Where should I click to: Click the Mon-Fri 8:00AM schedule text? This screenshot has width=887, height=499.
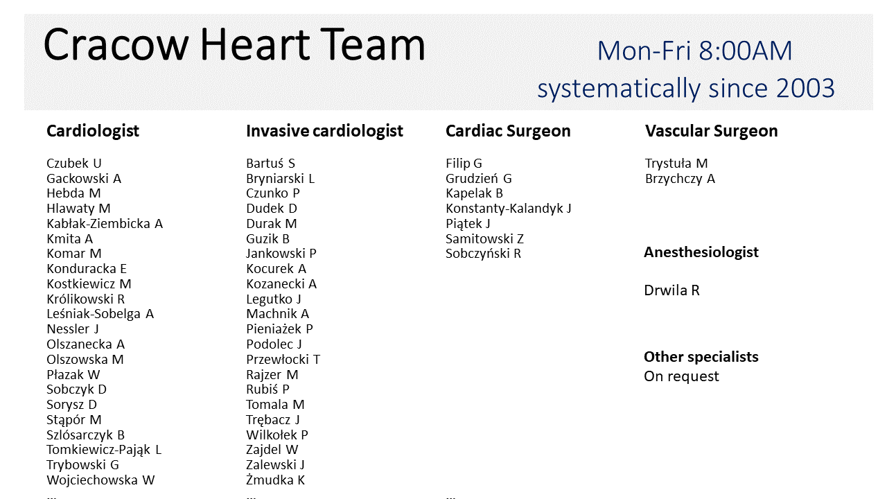694,51
